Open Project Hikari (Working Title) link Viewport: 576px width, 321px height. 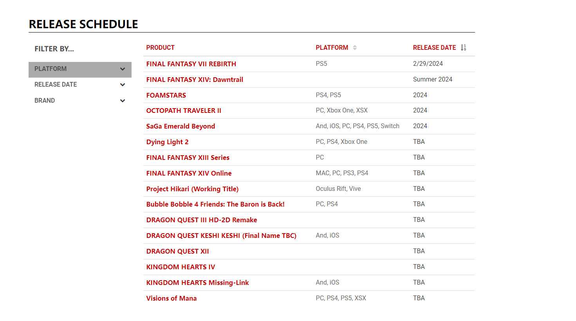[x=192, y=189]
